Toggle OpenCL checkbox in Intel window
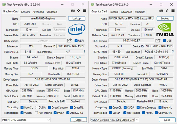Image resolution: width=177 pixels, height=124 pixels. coord(22,107)
